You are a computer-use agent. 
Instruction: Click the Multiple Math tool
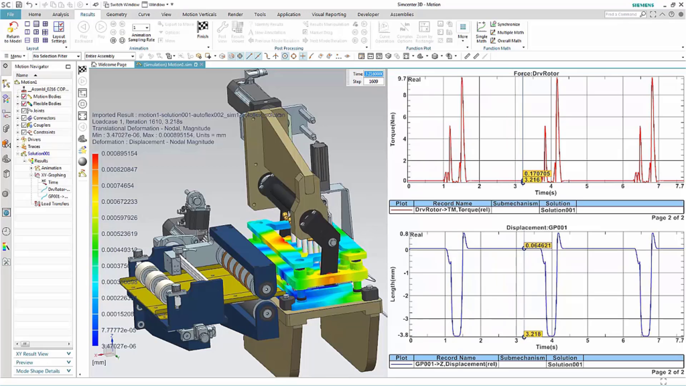coord(506,32)
